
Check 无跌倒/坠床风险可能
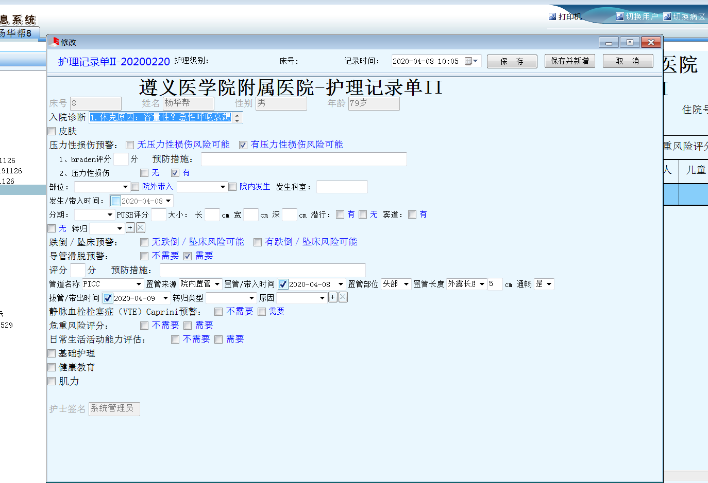(144, 242)
